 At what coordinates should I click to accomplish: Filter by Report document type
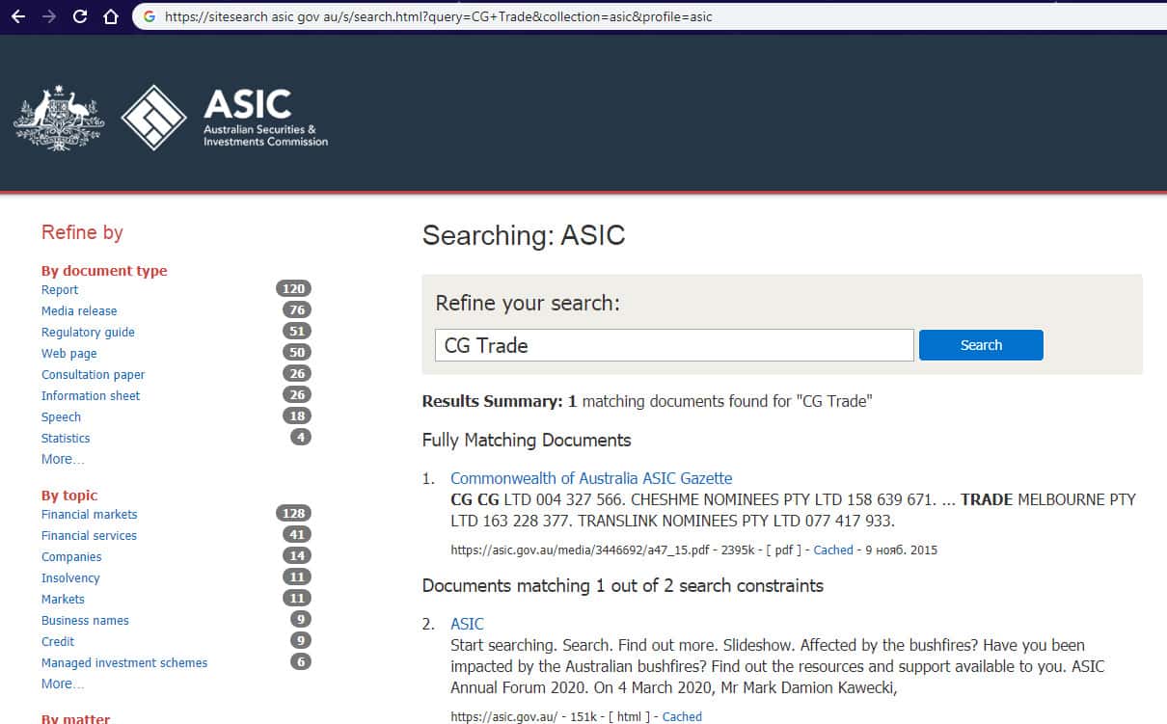point(60,289)
